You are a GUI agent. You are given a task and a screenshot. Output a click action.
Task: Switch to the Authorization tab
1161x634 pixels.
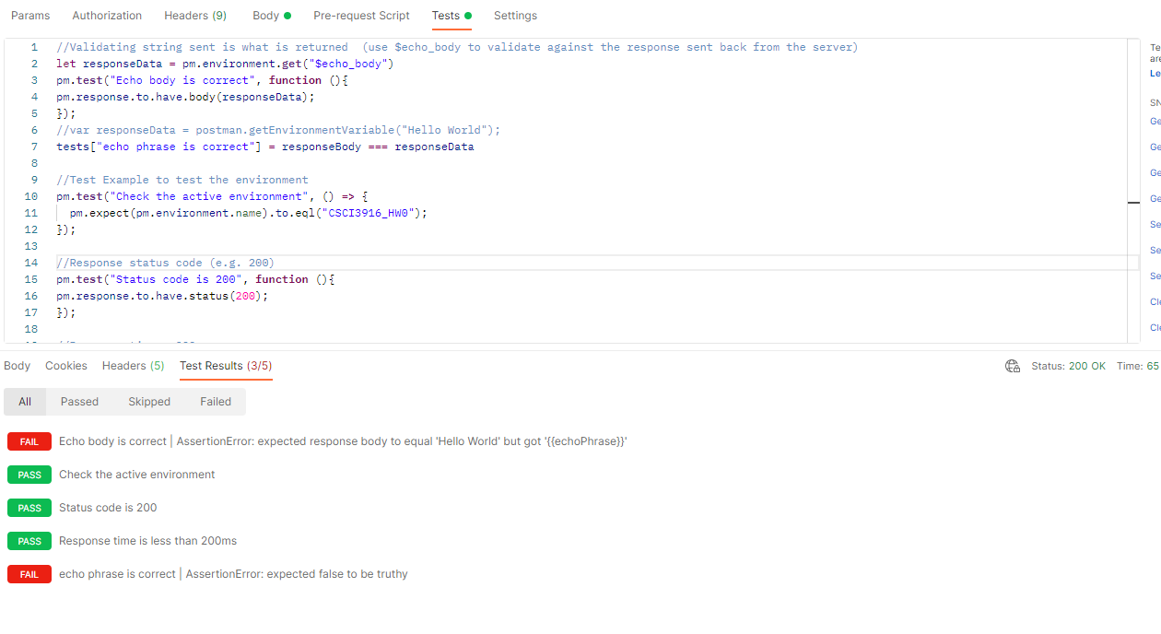pyautogui.click(x=107, y=15)
